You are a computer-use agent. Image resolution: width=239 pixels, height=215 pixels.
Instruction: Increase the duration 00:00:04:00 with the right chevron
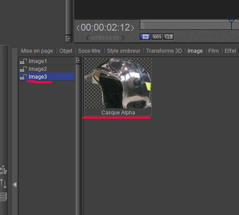(123, 38)
